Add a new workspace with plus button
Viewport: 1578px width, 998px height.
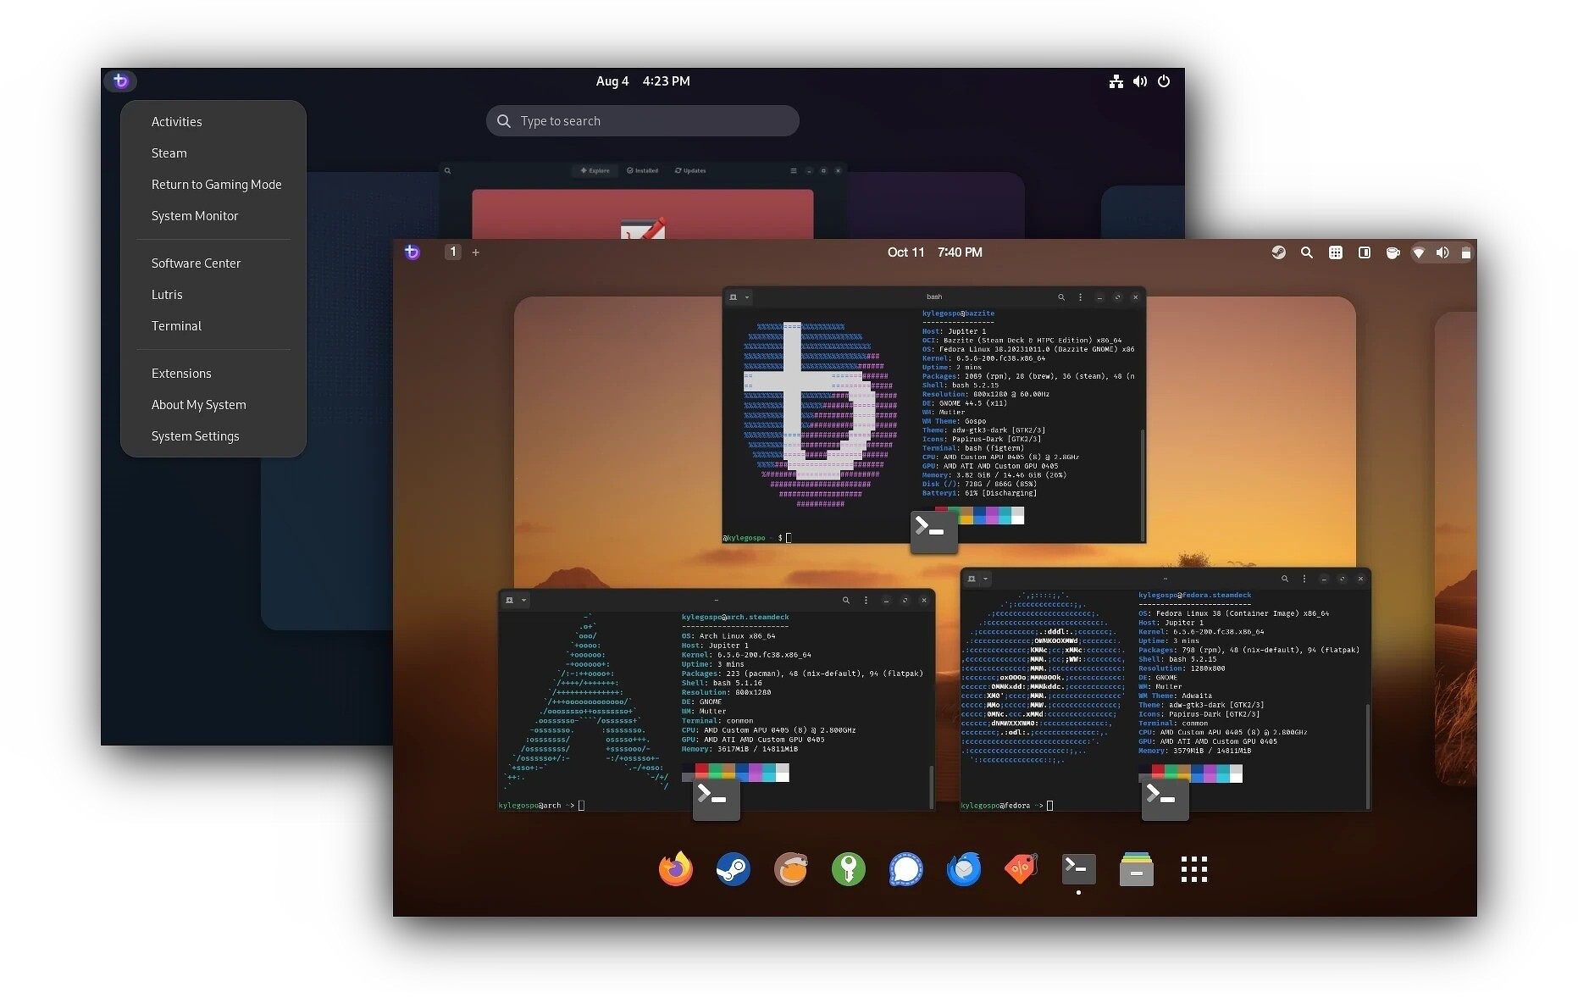click(x=476, y=252)
